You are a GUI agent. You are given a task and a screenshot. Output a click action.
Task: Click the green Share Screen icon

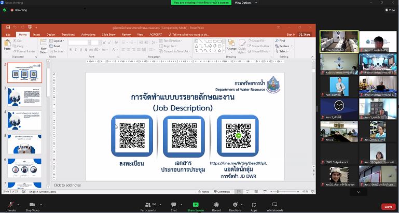point(196,205)
